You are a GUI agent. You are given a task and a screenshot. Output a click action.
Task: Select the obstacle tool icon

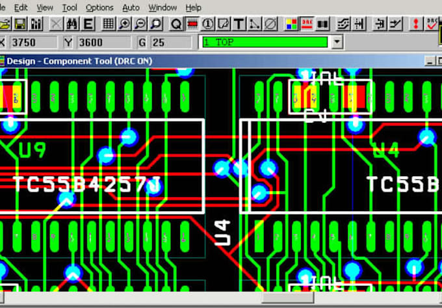click(x=223, y=24)
